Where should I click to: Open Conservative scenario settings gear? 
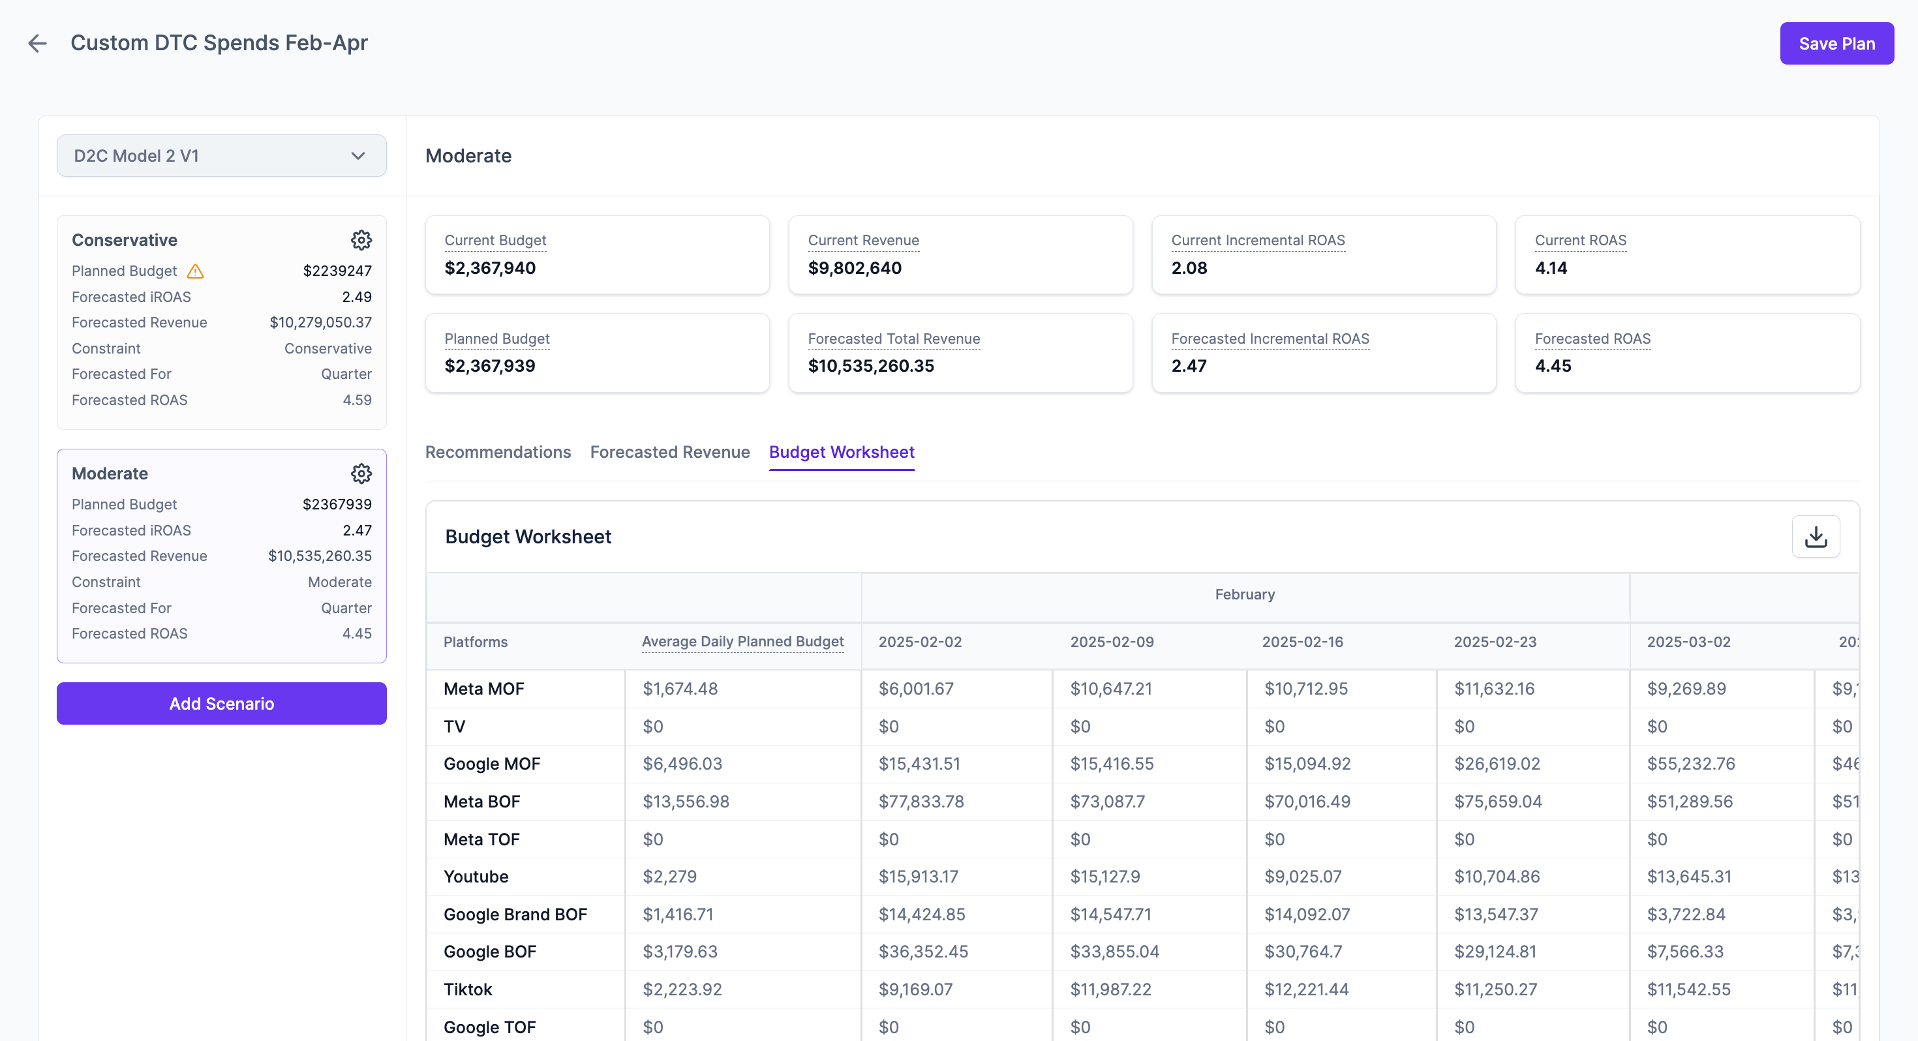point(361,240)
